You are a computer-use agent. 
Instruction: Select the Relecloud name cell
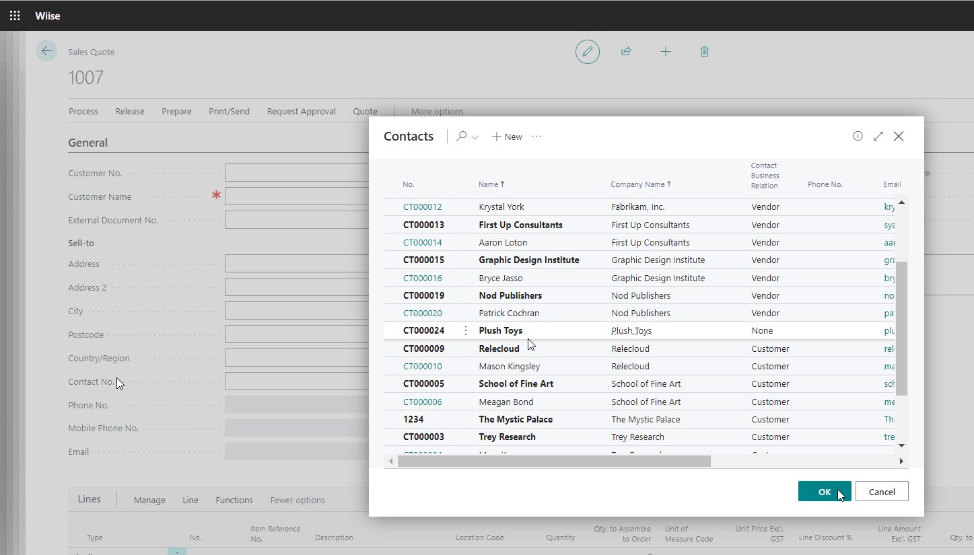[x=499, y=348]
